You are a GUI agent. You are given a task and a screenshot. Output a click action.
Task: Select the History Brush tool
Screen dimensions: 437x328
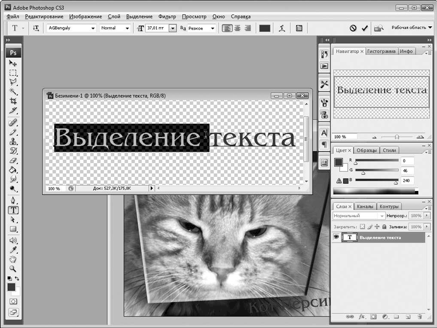13,151
